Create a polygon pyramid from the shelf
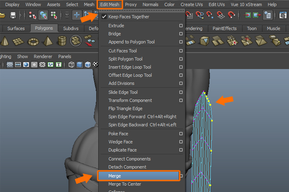 pos(48,41)
